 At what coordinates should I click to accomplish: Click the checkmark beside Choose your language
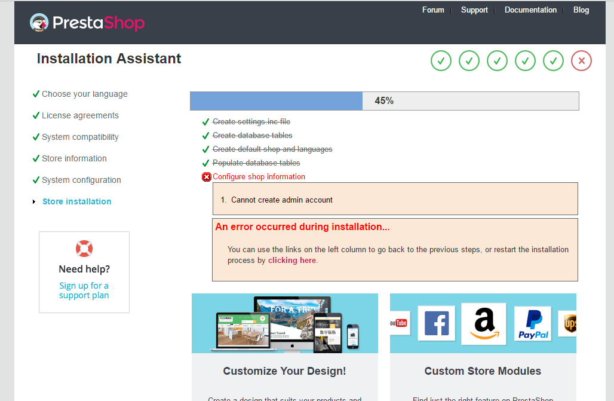point(36,94)
